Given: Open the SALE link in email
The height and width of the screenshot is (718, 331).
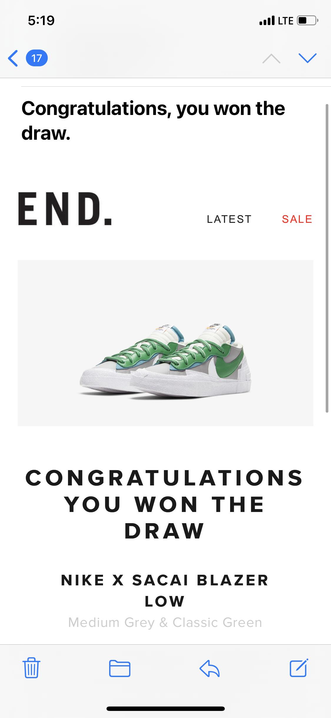Looking at the screenshot, I should tap(297, 219).
